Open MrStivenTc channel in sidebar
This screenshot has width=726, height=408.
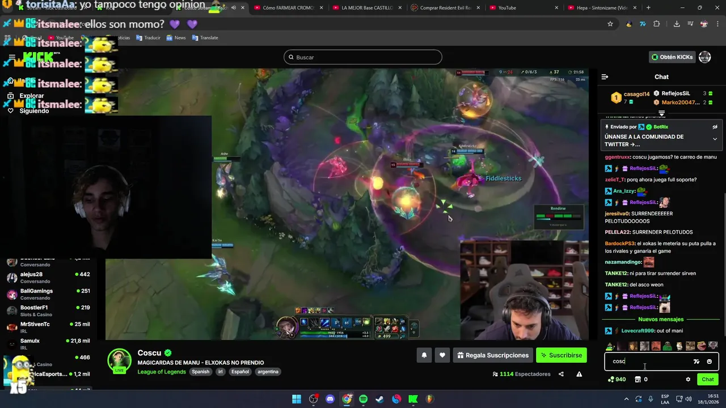[x=48, y=327]
